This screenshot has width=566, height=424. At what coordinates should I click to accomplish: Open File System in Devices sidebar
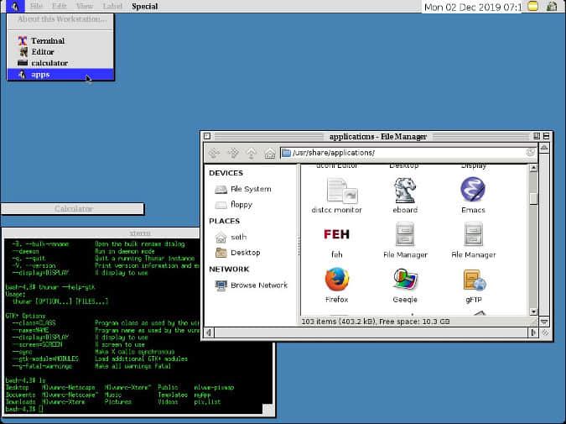click(250, 189)
